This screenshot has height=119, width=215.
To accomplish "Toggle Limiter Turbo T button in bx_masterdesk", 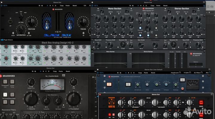I will click(12, 82).
